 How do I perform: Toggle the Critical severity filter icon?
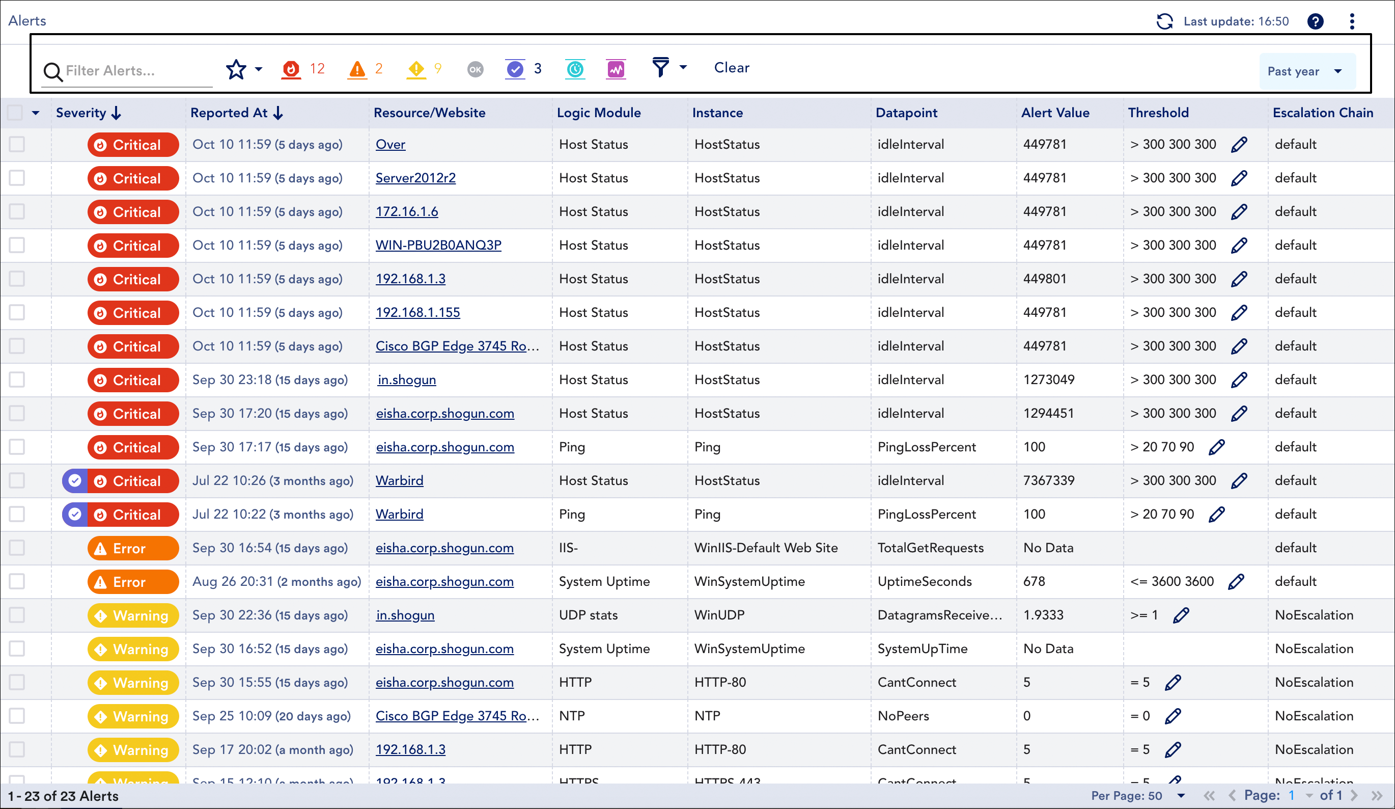291,69
